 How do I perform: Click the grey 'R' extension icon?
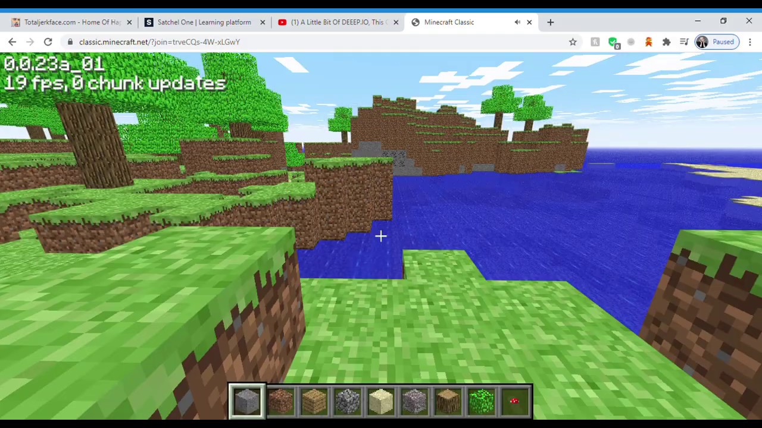click(x=595, y=42)
